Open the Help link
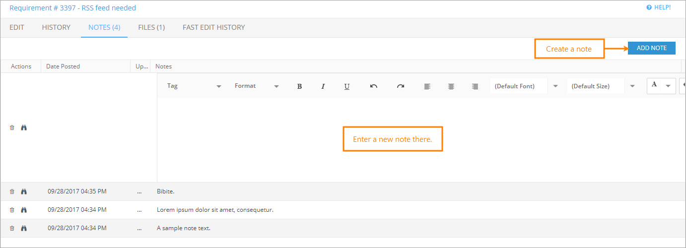 (x=658, y=7)
